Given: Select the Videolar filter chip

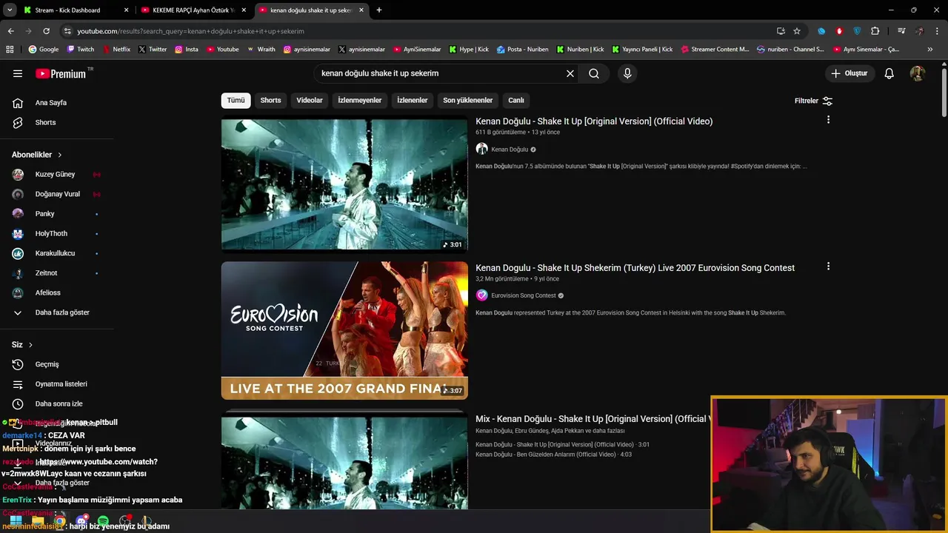Looking at the screenshot, I should (x=310, y=101).
